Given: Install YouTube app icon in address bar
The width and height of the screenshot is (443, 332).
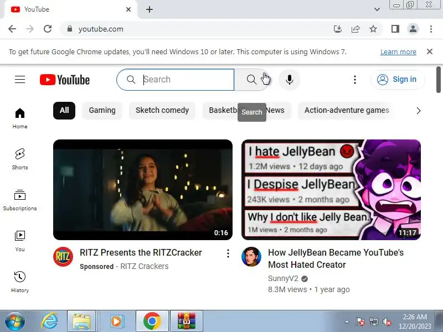Looking at the screenshot, I should tap(338, 29).
